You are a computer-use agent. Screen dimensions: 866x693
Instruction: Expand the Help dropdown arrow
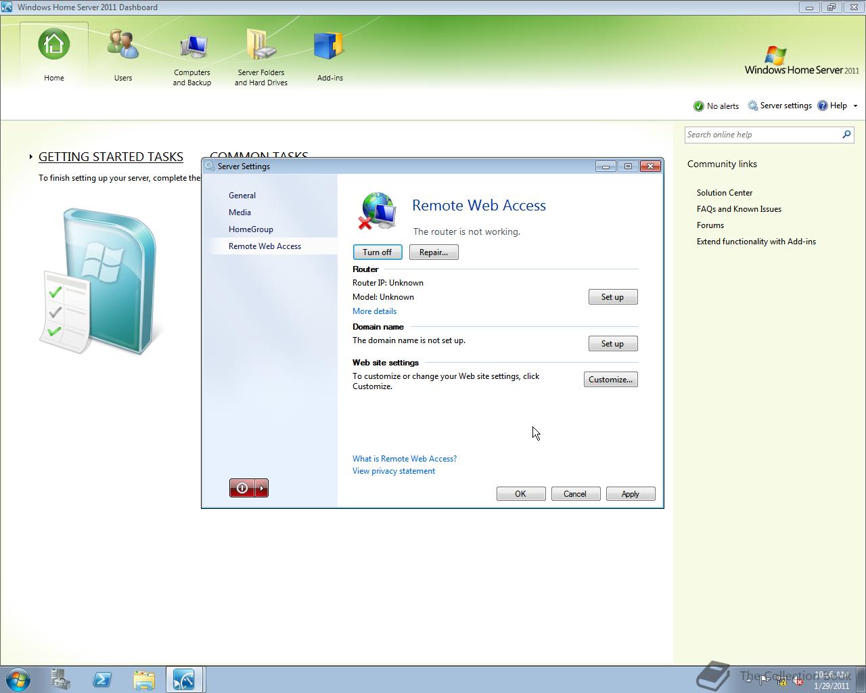coord(855,106)
